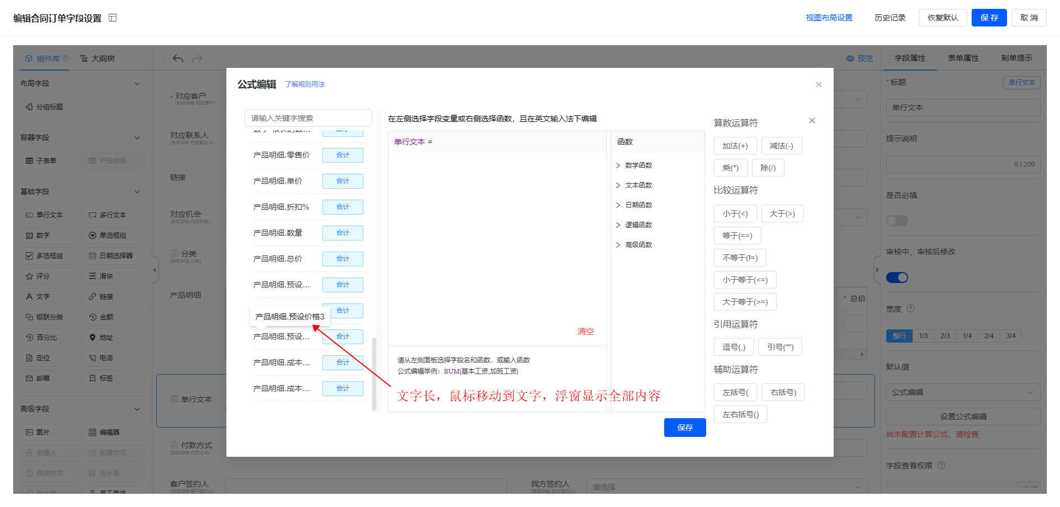Add the 子表单 container component
The width and height of the screenshot is (1060, 507).
pos(50,161)
